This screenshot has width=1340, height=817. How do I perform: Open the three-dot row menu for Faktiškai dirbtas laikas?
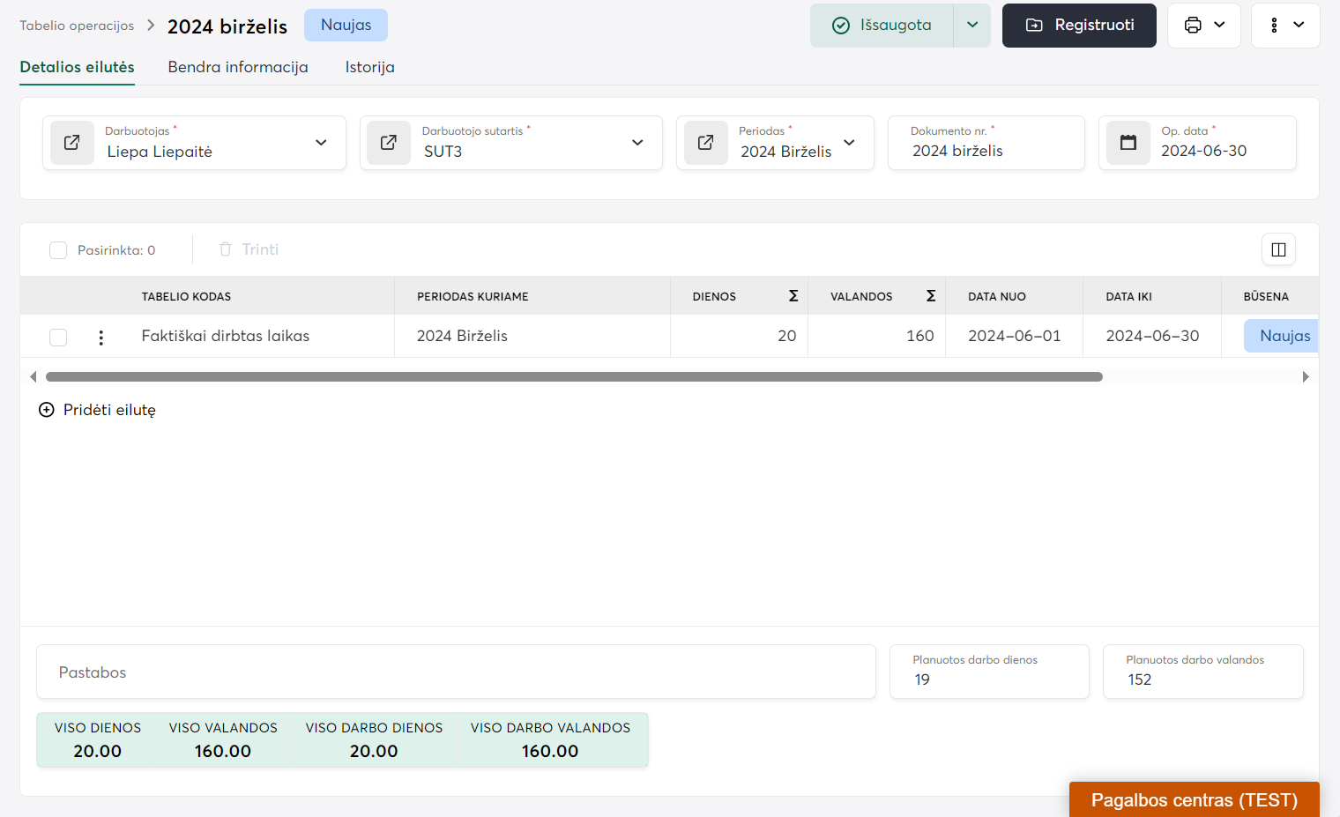101,337
